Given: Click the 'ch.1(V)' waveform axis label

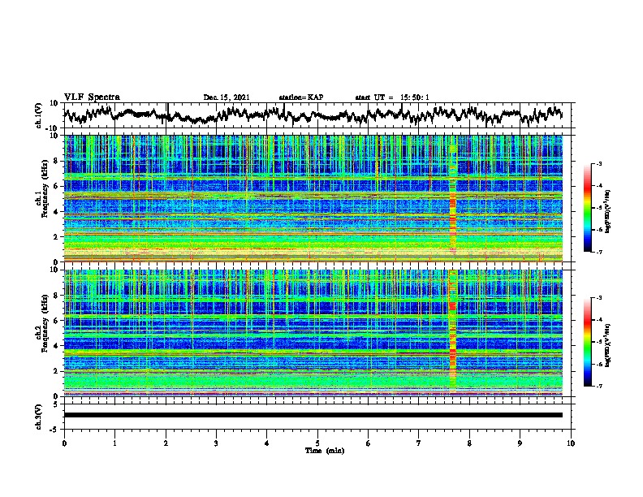Looking at the screenshot, I should click(39, 115).
